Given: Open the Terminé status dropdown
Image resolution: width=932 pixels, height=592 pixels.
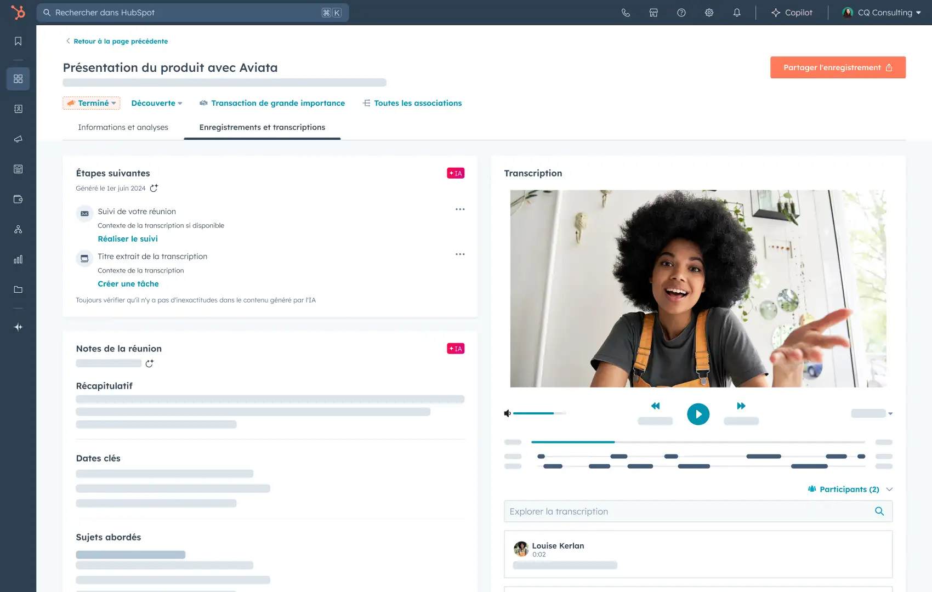Looking at the screenshot, I should tap(92, 103).
